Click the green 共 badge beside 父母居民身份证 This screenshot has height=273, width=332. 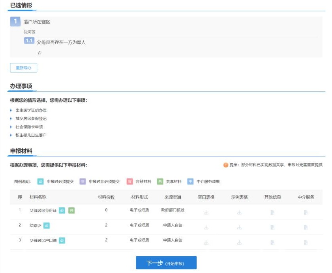[x=71, y=210]
